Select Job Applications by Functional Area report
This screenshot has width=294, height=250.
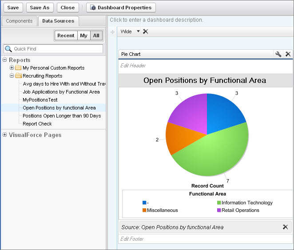(x=61, y=92)
